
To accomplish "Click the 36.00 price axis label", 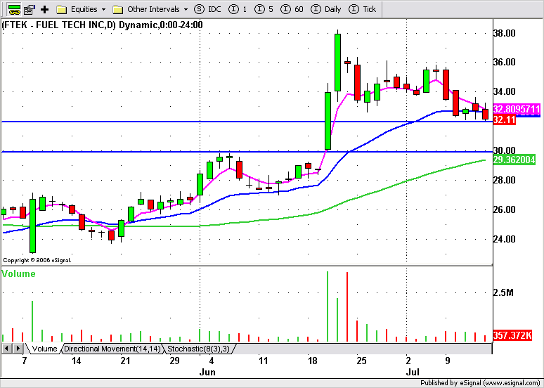I will point(505,63).
